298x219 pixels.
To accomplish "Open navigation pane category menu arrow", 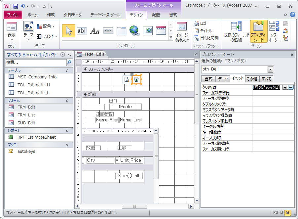I will tap(62, 55).
